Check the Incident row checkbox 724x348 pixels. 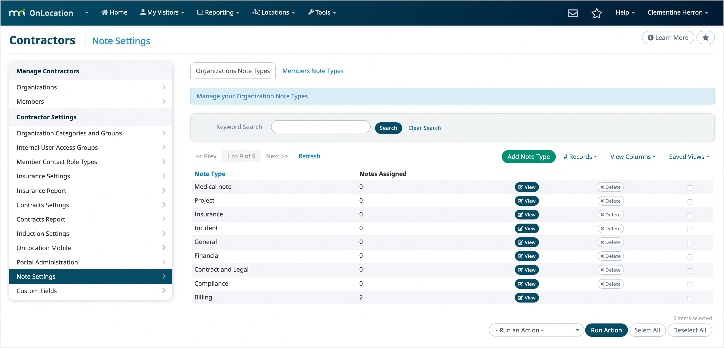(x=689, y=229)
